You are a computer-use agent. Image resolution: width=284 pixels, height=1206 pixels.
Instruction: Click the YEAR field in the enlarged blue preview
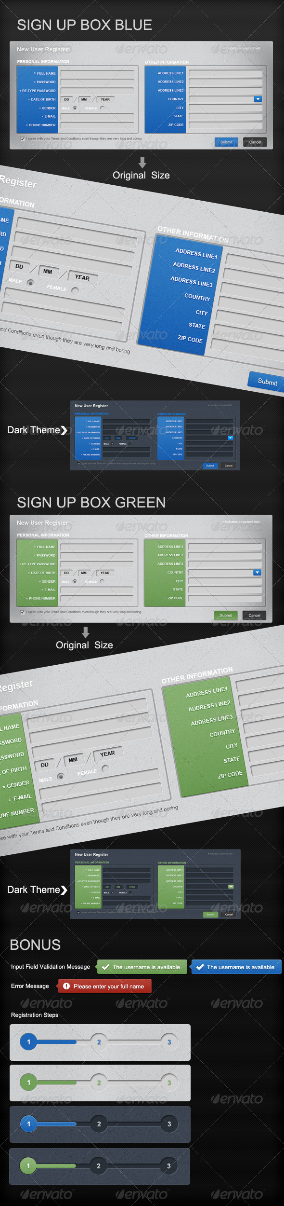[x=82, y=277]
